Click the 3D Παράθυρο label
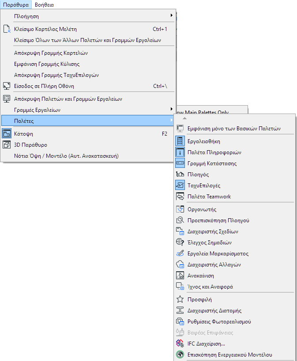The height and width of the screenshot is (361, 297). tap(30, 145)
